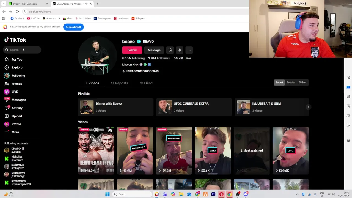Image resolution: width=352 pixels, height=198 pixels.
Task: Open the browser apps grid icon
Action: (x=4, y=18)
